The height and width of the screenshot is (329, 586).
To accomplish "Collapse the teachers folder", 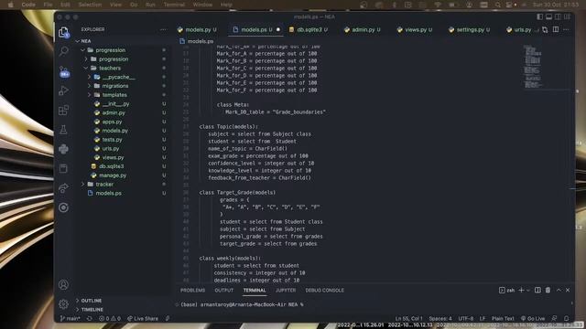I will 86,68.
